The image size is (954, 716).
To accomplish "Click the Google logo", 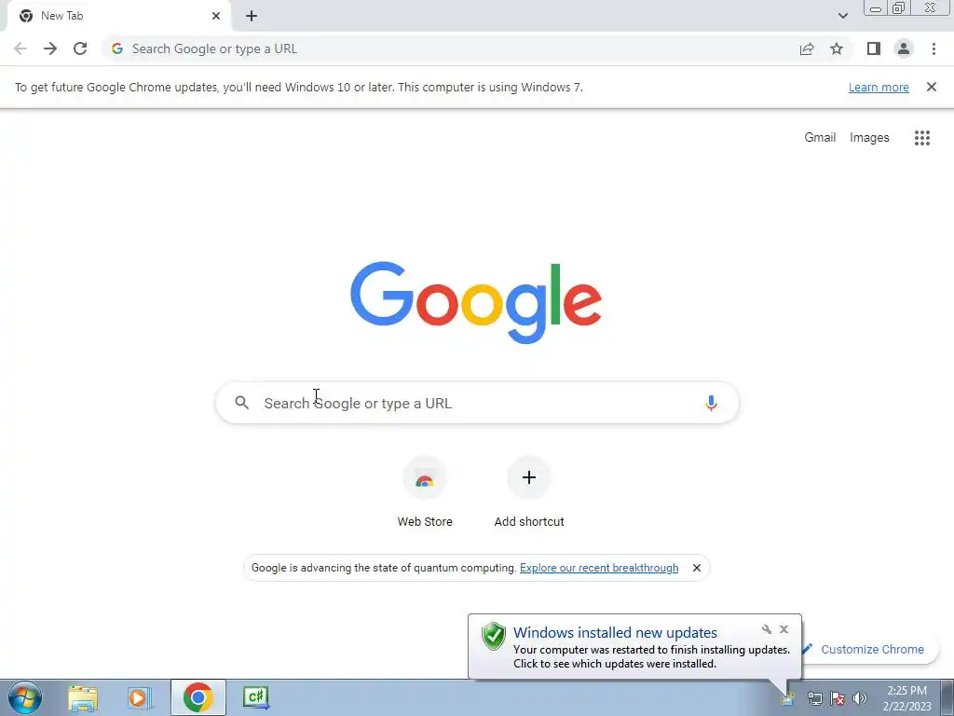I will click(476, 303).
